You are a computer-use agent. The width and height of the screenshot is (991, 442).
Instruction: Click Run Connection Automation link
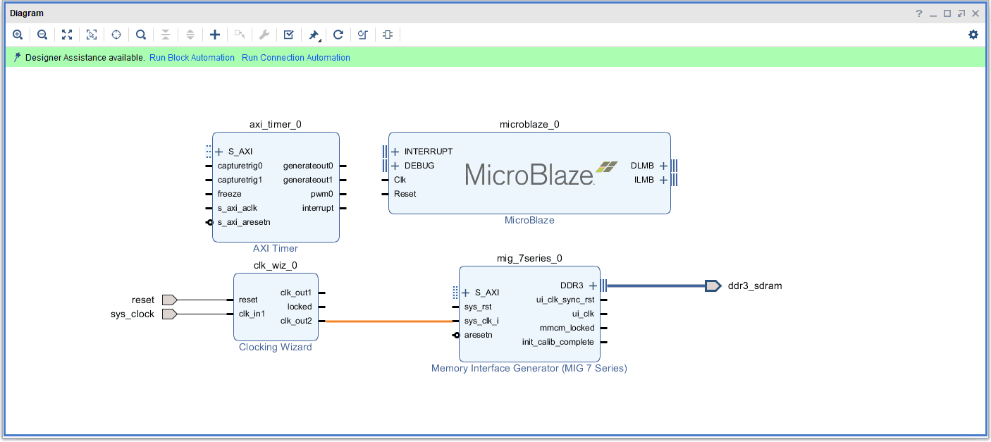295,58
